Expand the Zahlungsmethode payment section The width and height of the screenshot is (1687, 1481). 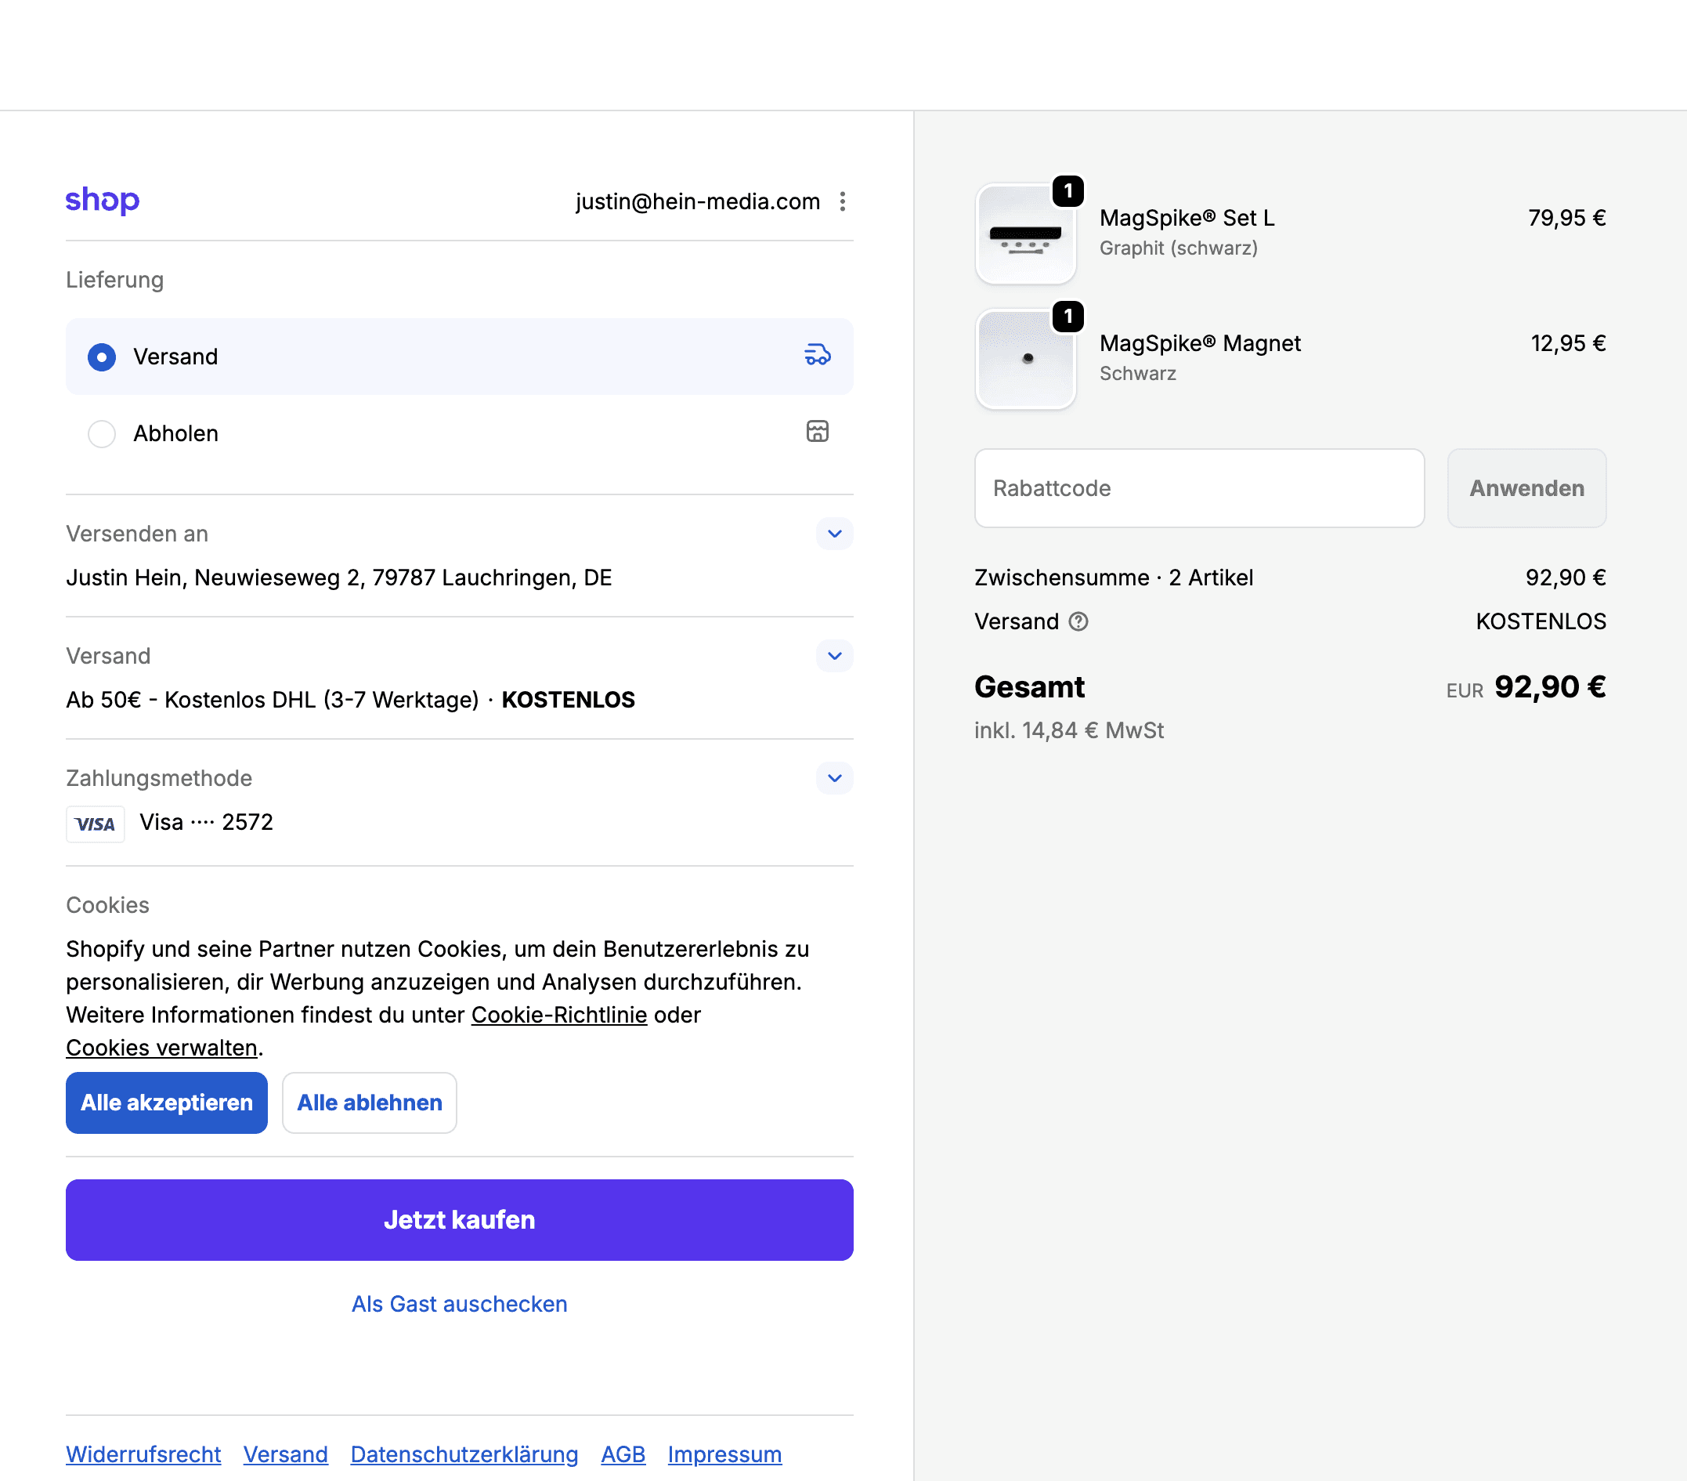pyautogui.click(x=834, y=778)
